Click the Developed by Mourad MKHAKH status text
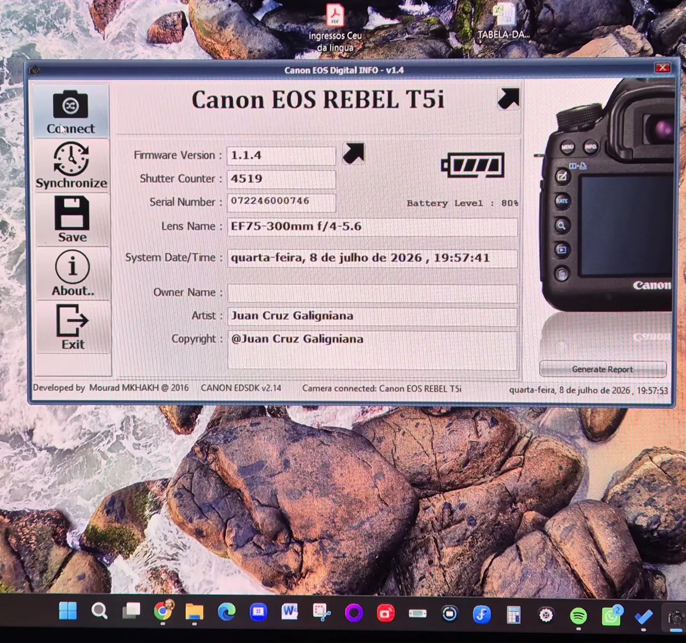 (x=110, y=387)
